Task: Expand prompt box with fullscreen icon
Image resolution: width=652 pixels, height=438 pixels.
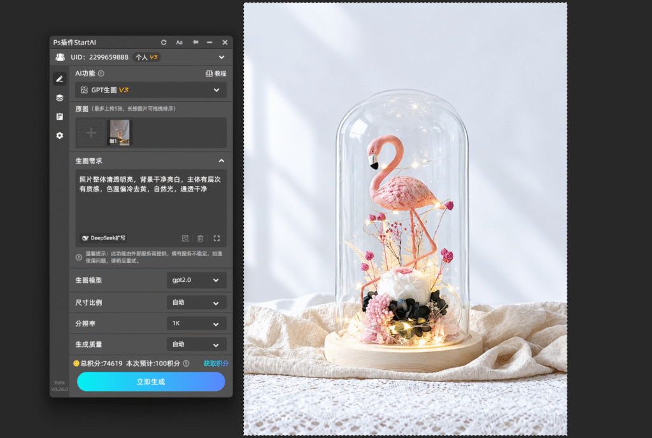Action: [x=216, y=238]
